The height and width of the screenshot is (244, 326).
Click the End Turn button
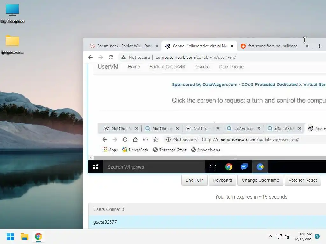(195, 180)
